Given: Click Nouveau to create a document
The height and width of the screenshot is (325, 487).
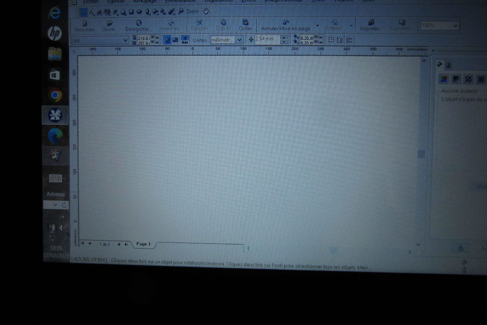Looking at the screenshot, I should click(x=84, y=26).
